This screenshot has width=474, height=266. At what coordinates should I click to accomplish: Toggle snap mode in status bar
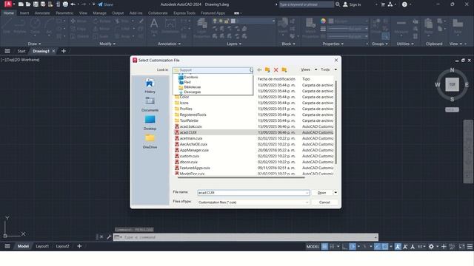332,246
